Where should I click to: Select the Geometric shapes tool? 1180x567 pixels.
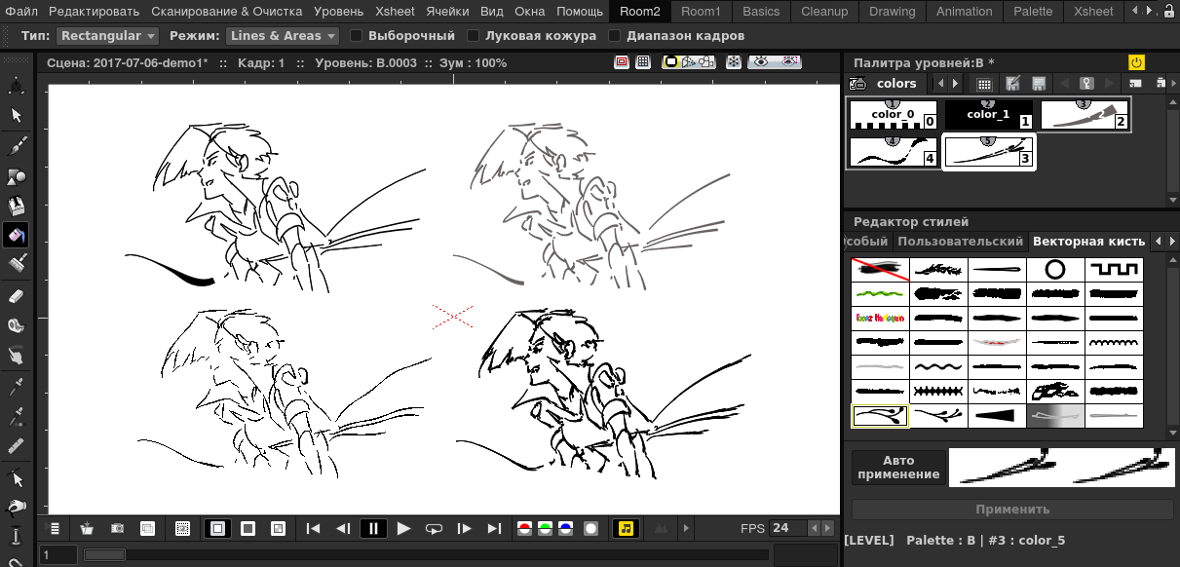16,176
